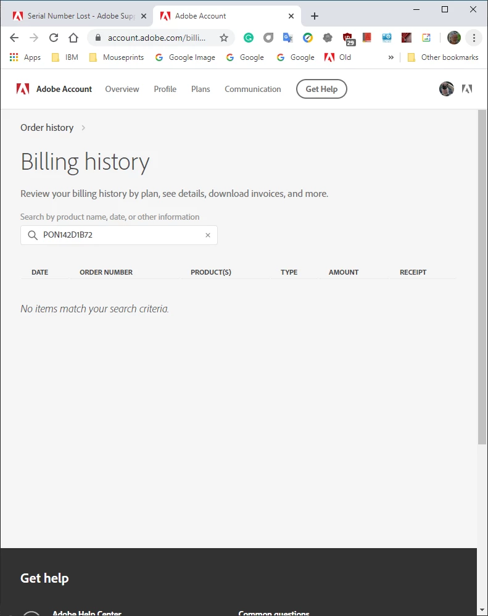This screenshot has width=488, height=616.
Task: Click the dark red square extension icon
Action: click(x=407, y=38)
